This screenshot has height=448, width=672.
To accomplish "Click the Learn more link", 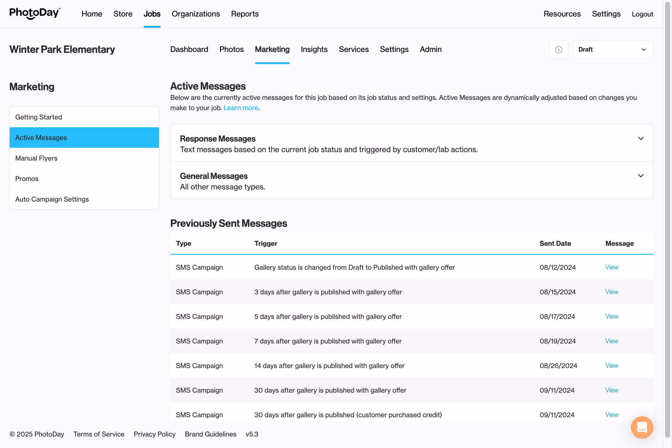I will pyautogui.click(x=241, y=108).
